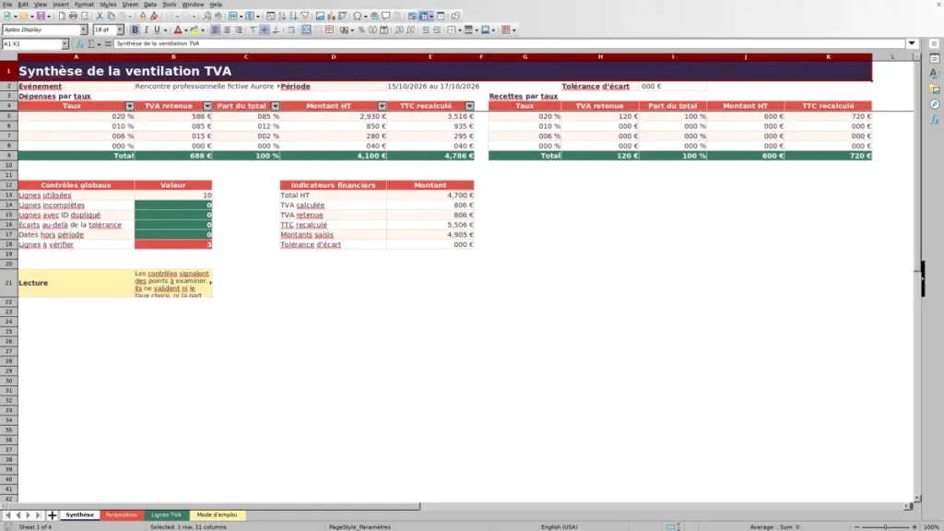Open the Mode d'emploi sheet tab
The width and height of the screenshot is (944, 531).
point(217,515)
